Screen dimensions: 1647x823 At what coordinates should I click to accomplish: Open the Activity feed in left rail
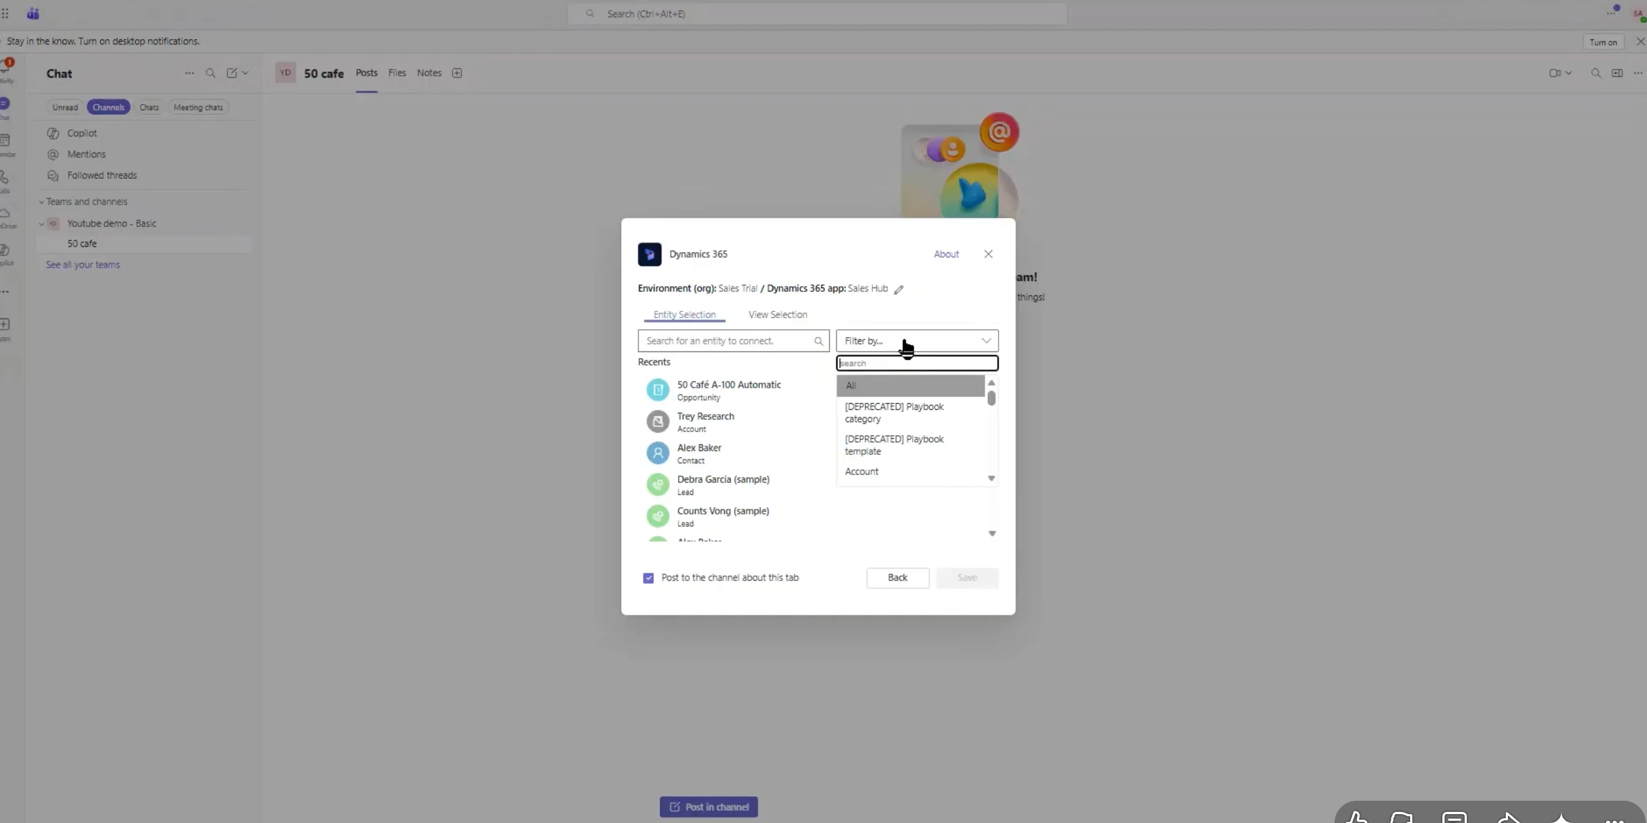pos(6,70)
